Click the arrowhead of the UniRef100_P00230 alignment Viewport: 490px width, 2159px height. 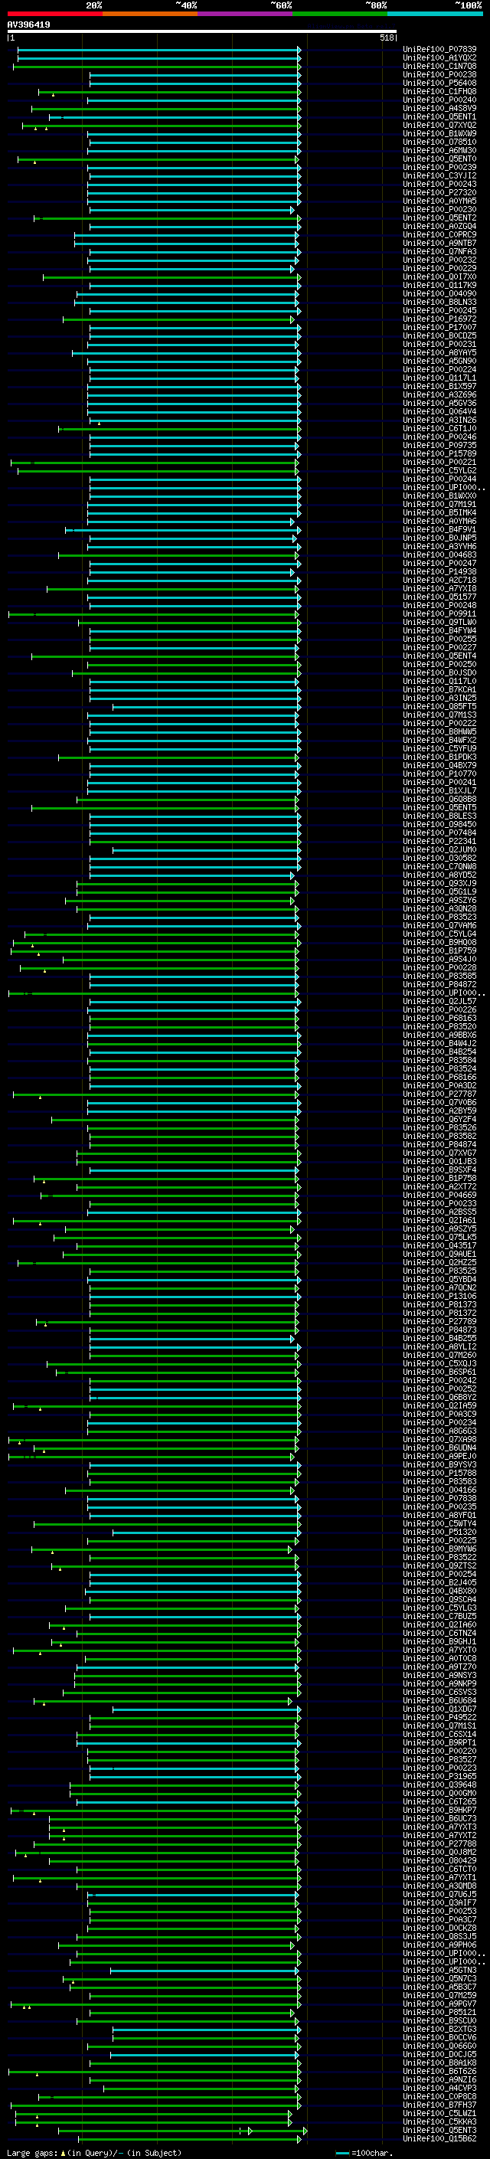point(292,211)
